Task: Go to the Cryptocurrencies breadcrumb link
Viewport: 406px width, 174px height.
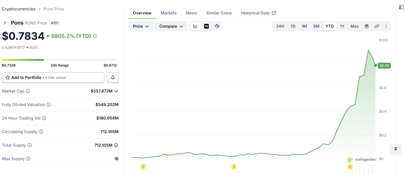Action: click(19, 9)
